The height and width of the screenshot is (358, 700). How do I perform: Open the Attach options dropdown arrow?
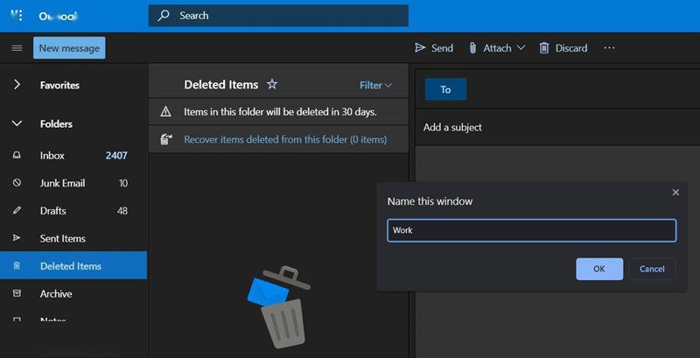click(x=521, y=48)
